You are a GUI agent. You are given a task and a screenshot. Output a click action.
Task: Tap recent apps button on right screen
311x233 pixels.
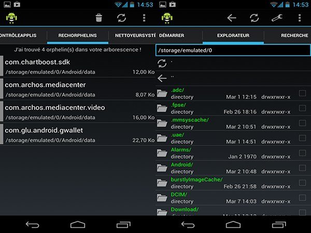coord(279,225)
